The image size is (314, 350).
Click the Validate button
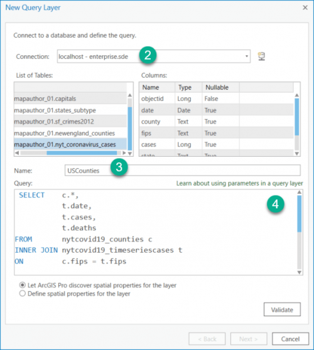282,309
